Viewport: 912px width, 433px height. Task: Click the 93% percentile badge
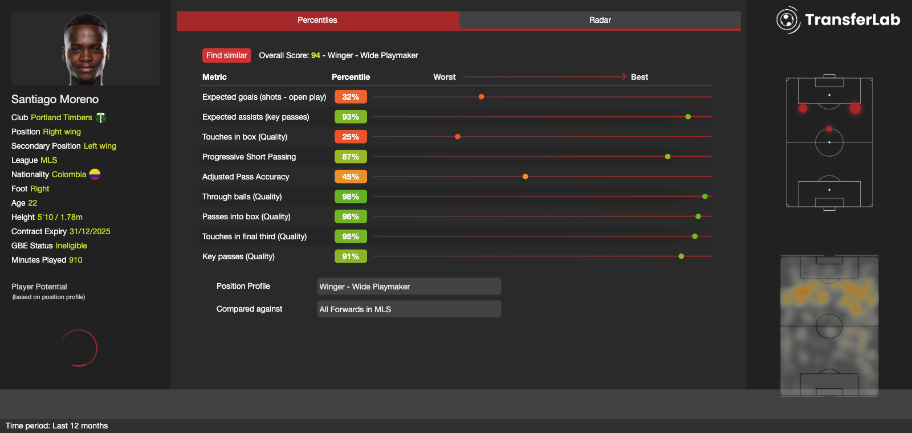click(x=351, y=117)
